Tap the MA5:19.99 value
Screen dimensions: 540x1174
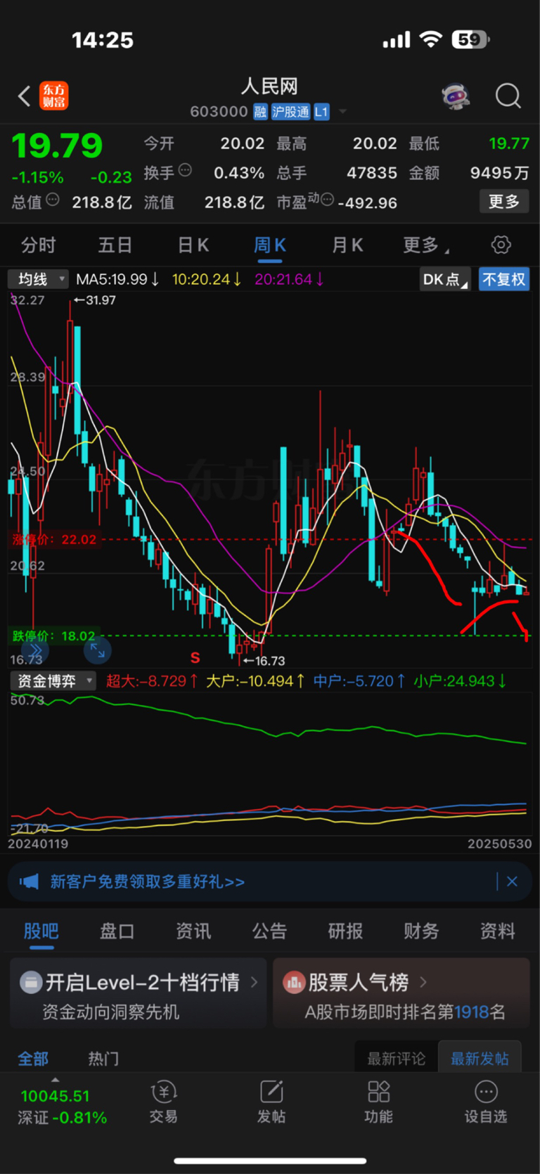click(117, 279)
